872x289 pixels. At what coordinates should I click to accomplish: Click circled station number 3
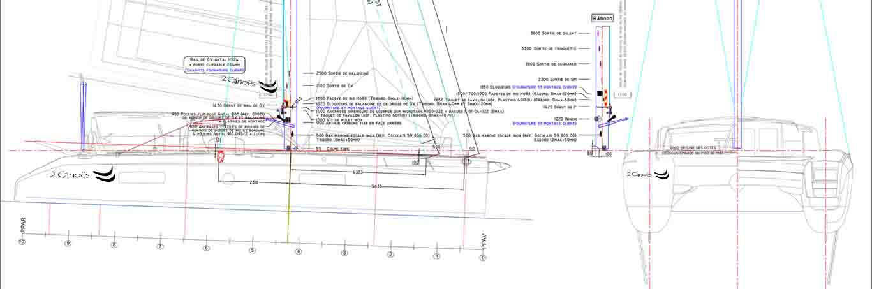pos(344,253)
